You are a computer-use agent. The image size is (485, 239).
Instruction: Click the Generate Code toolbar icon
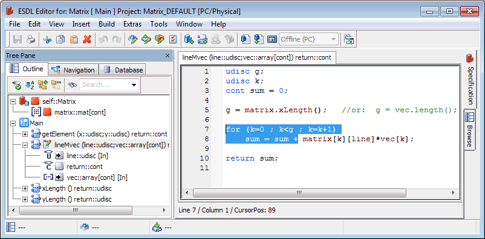[x=132, y=39]
